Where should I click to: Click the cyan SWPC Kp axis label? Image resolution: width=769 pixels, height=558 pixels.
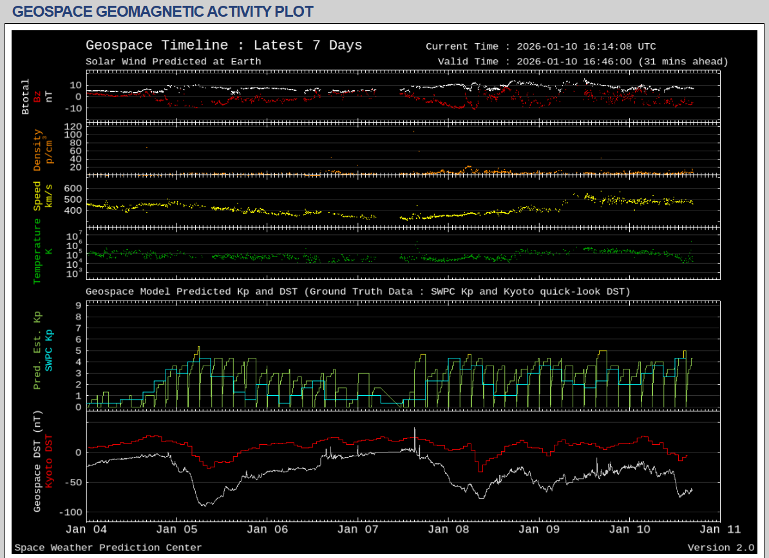click(48, 351)
